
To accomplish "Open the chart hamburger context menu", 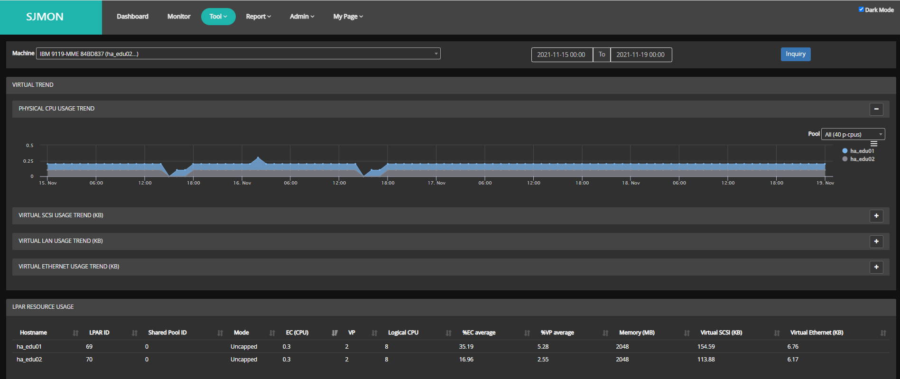I will click(873, 144).
